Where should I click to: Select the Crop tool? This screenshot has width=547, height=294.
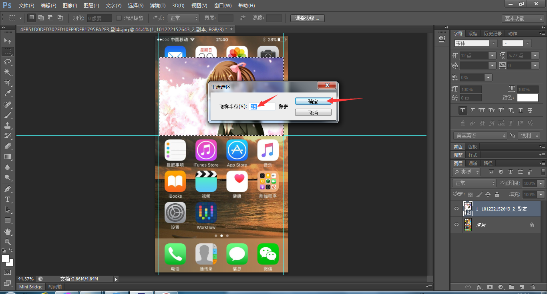pyautogui.click(x=7, y=82)
